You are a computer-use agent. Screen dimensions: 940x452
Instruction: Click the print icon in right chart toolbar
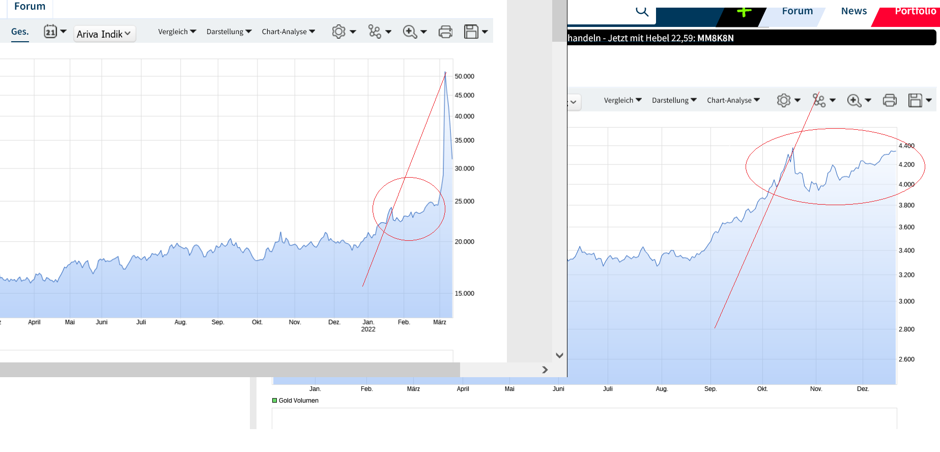pyautogui.click(x=890, y=101)
